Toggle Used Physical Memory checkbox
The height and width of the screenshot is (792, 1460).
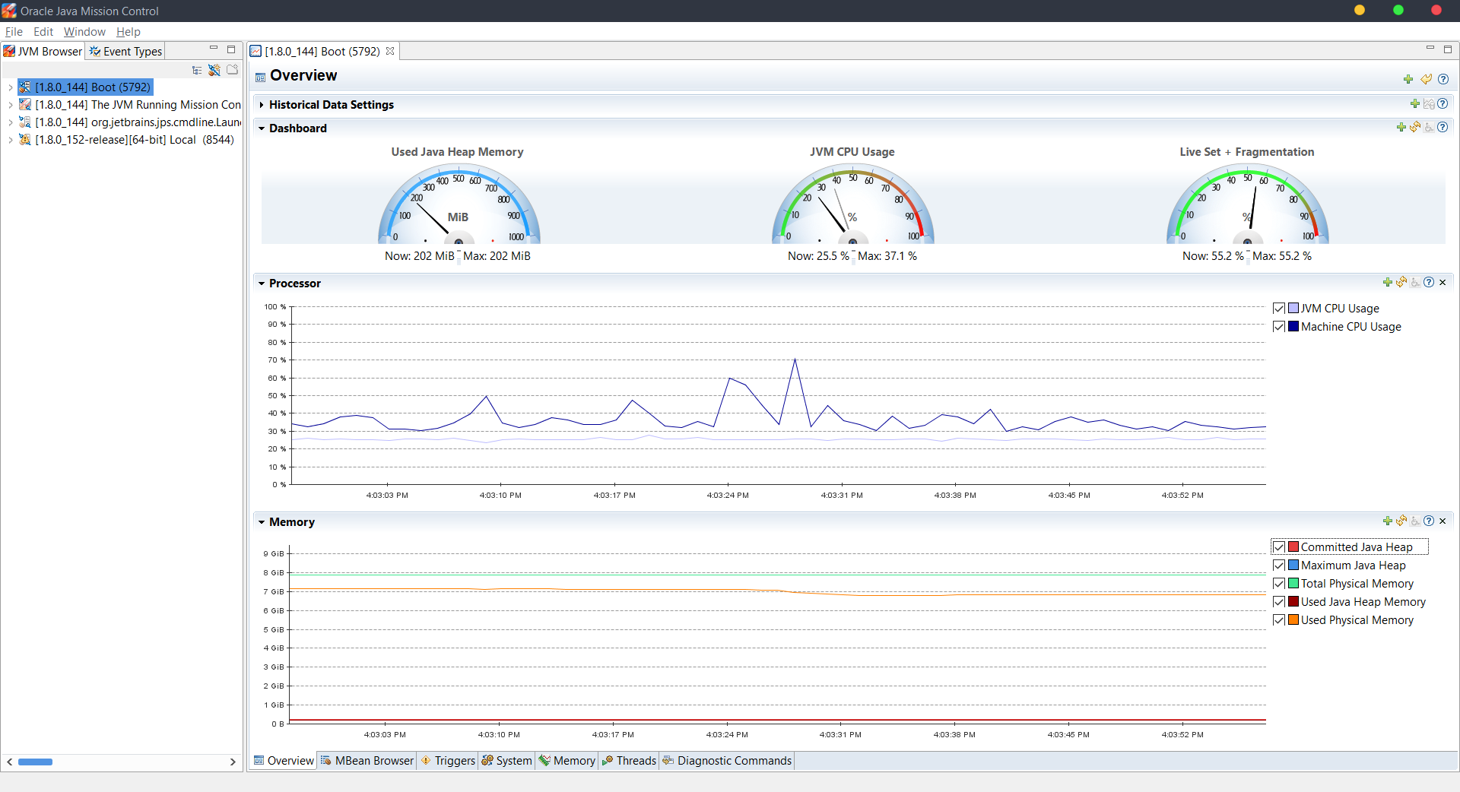(x=1279, y=620)
